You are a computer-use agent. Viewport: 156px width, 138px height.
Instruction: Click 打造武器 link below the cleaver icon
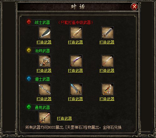[x=44, y=42]
